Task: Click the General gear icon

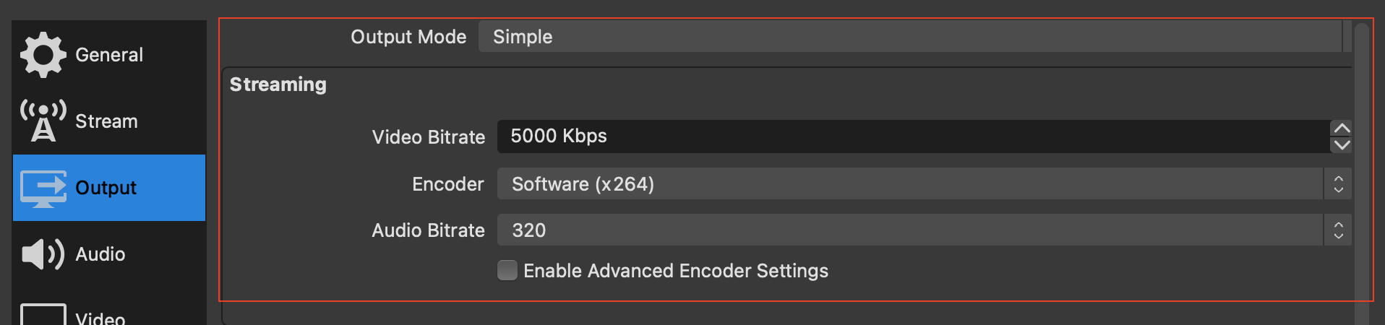Action: coord(43,55)
